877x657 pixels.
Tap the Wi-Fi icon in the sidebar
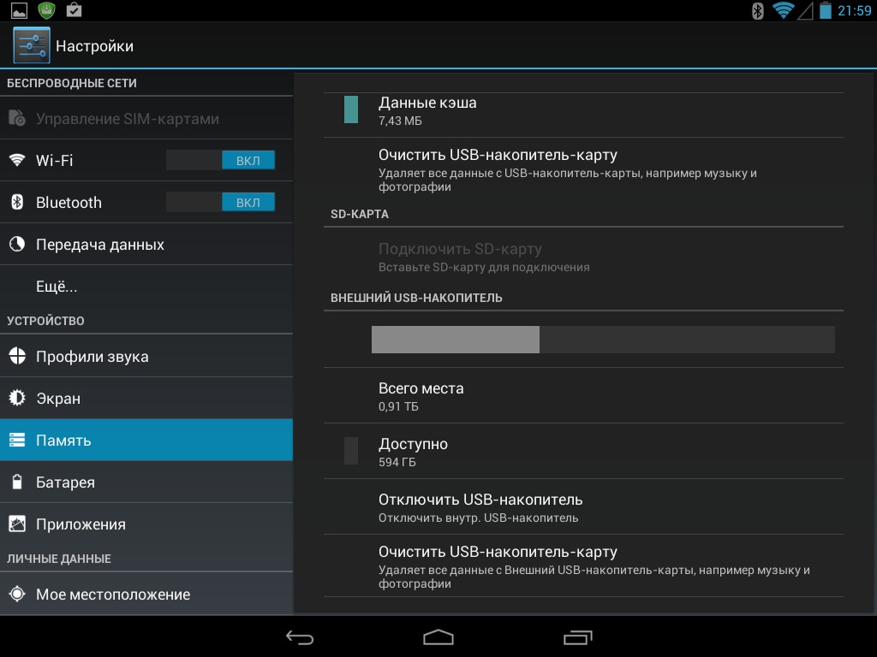point(17,160)
